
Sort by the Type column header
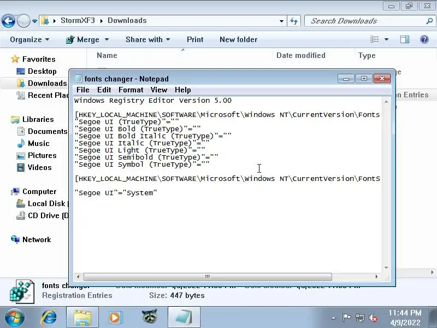pyautogui.click(x=367, y=55)
